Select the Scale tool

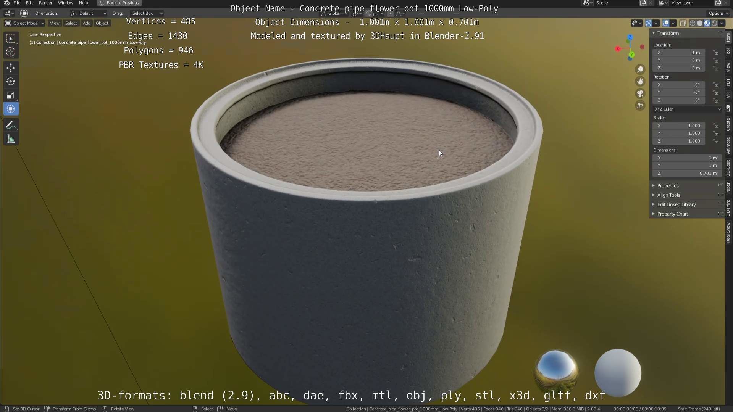(x=11, y=95)
